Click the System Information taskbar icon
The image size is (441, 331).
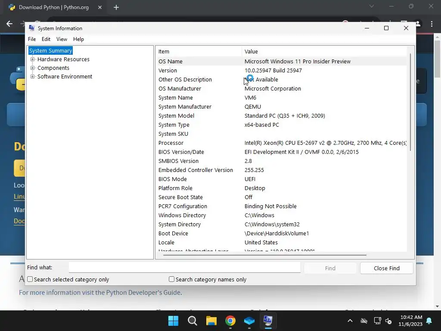click(268, 321)
